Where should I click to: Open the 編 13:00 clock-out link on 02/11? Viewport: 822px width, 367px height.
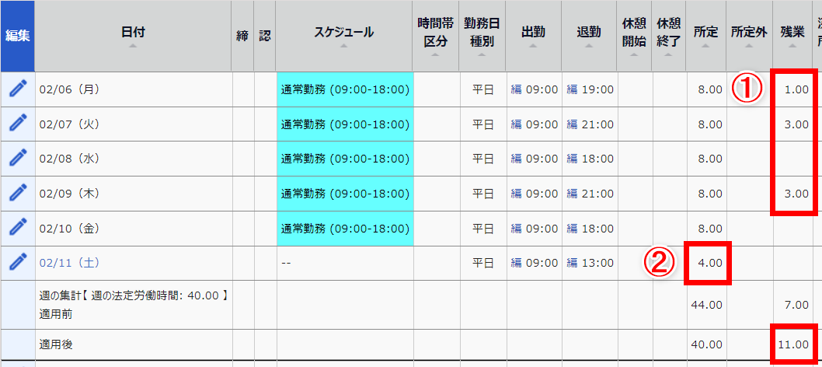pyautogui.click(x=590, y=264)
